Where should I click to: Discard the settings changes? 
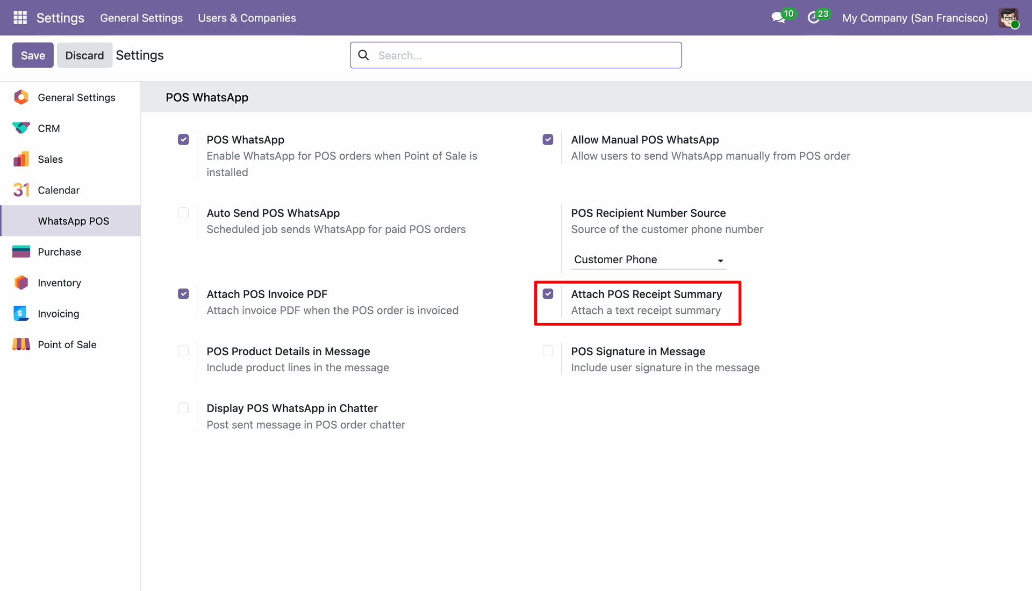tap(84, 55)
